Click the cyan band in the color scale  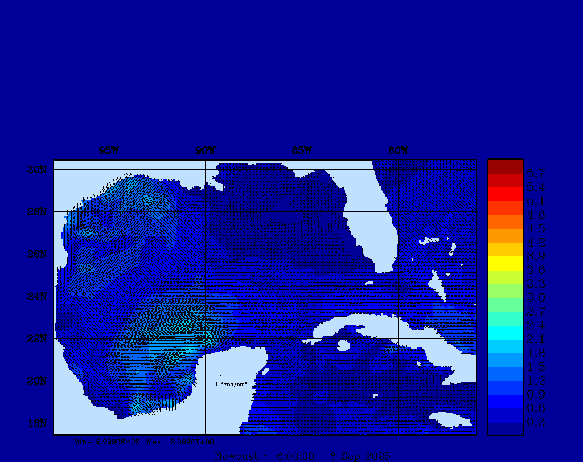(x=505, y=333)
